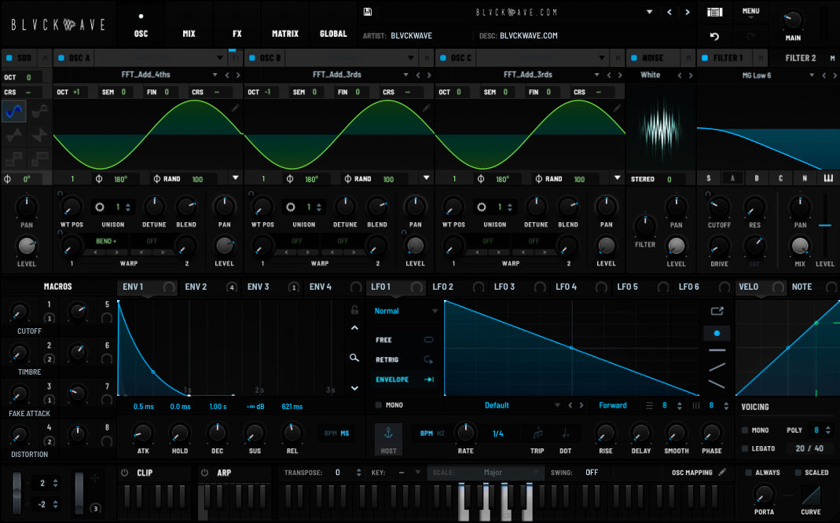Enable MONO mode for LFO 1
The width and height of the screenshot is (840, 523).
(x=380, y=405)
